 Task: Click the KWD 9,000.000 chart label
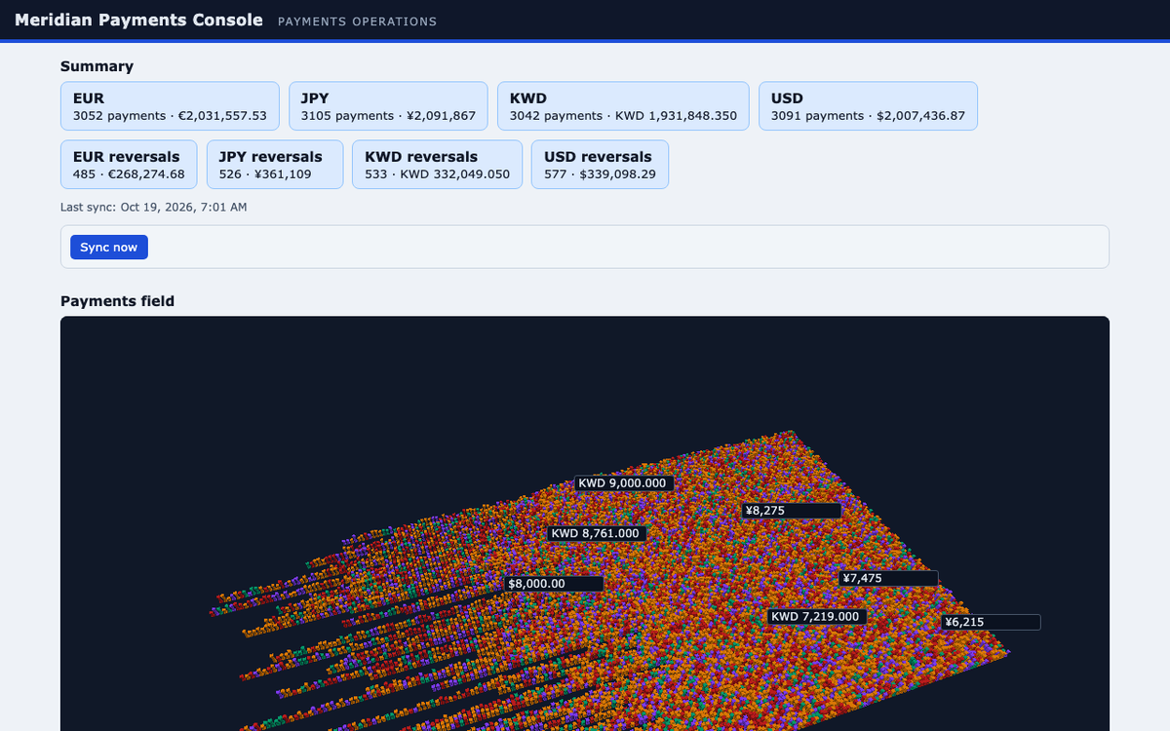(x=624, y=483)
